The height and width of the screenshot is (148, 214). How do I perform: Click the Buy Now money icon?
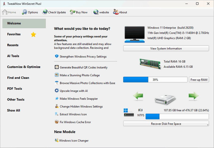pyautogui.click(x=73, y=12)
